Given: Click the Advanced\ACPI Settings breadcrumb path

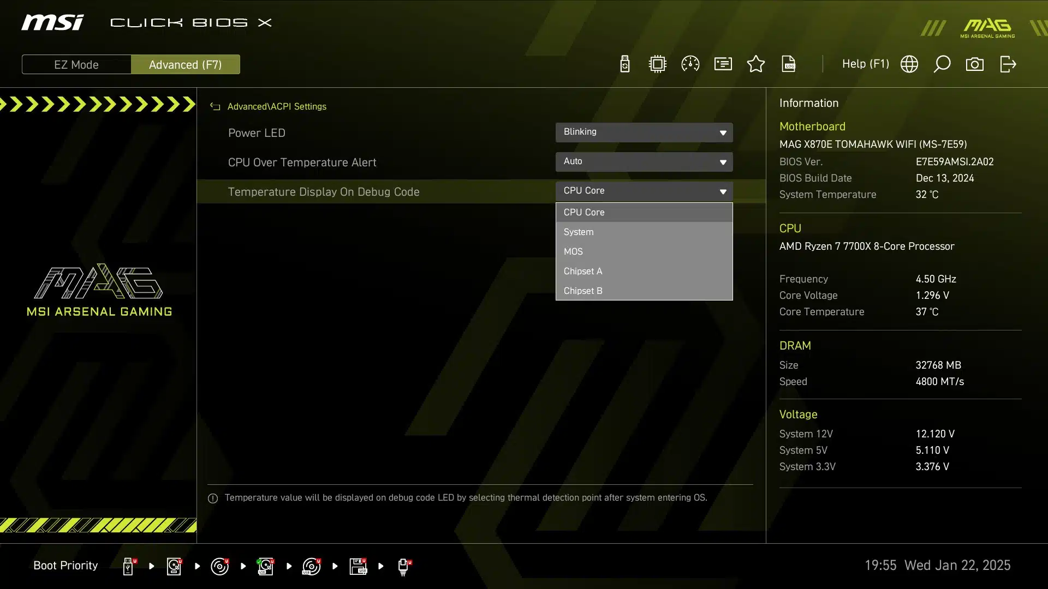Looking at the screenshot, I should [x=277, y=106].
